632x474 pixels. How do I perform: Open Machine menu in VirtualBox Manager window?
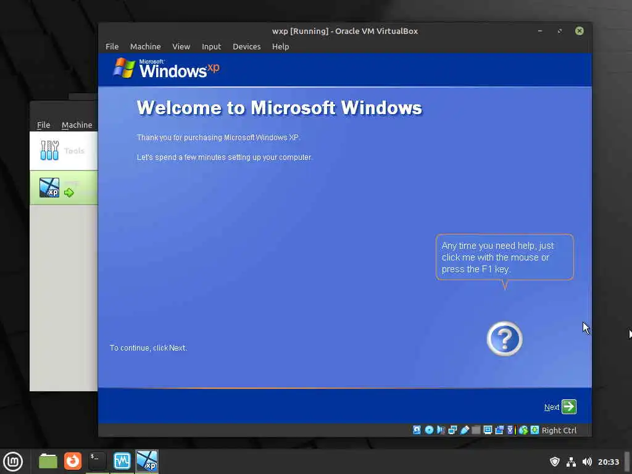click(x=77, y=125)
